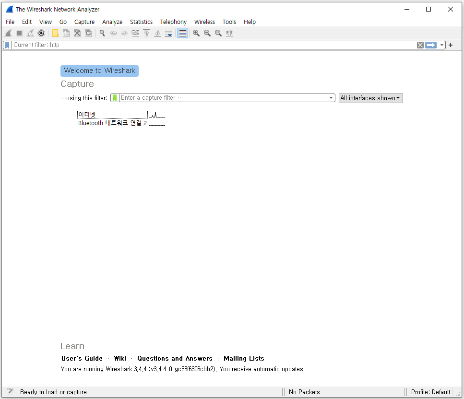The width and height of the screenshot is (464, 399).
Task: Start capturing packets with shark fin icon
Action: point(8,33)
